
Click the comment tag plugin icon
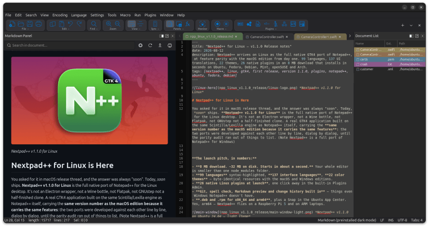tap(267, 24)
